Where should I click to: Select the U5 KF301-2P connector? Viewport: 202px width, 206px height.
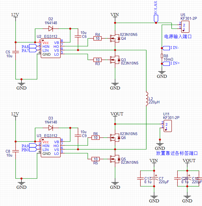[185, 27]
